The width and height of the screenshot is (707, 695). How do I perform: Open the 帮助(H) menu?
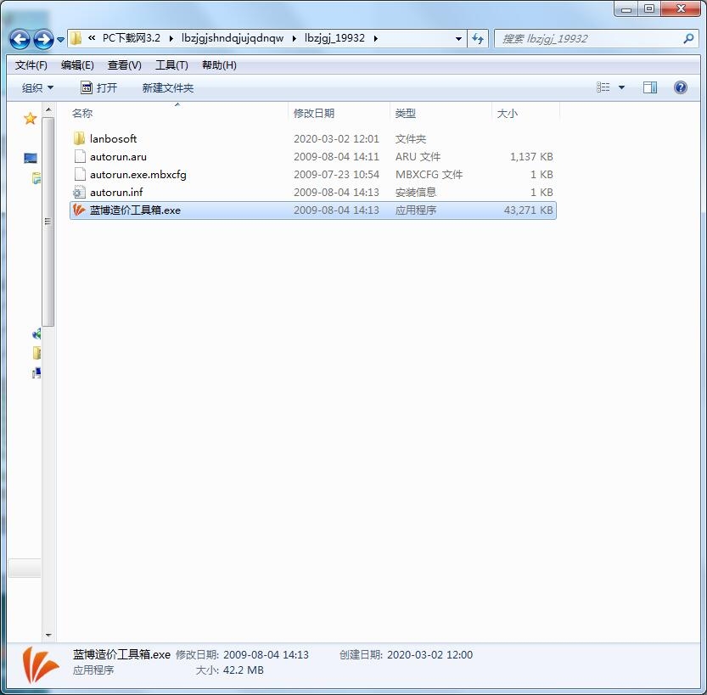pyautogui.click(x=219, y=65)
